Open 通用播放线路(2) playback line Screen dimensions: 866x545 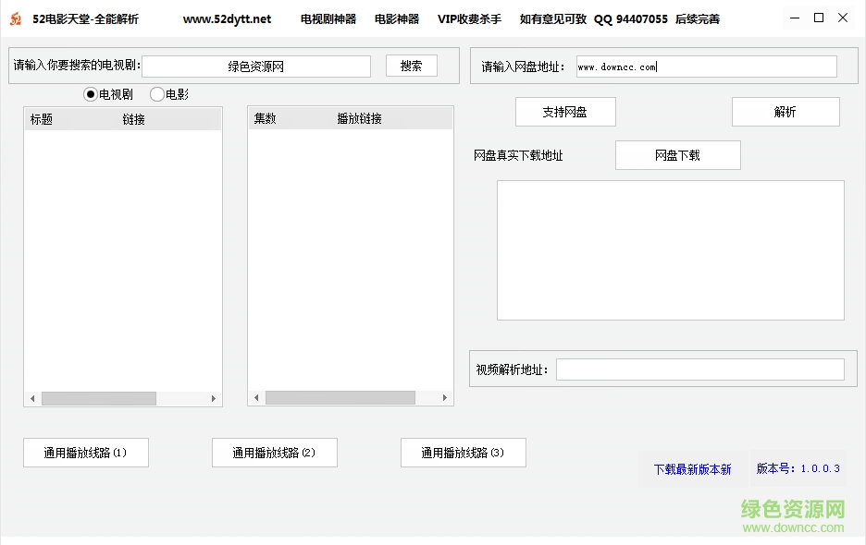tap(274, 453)
